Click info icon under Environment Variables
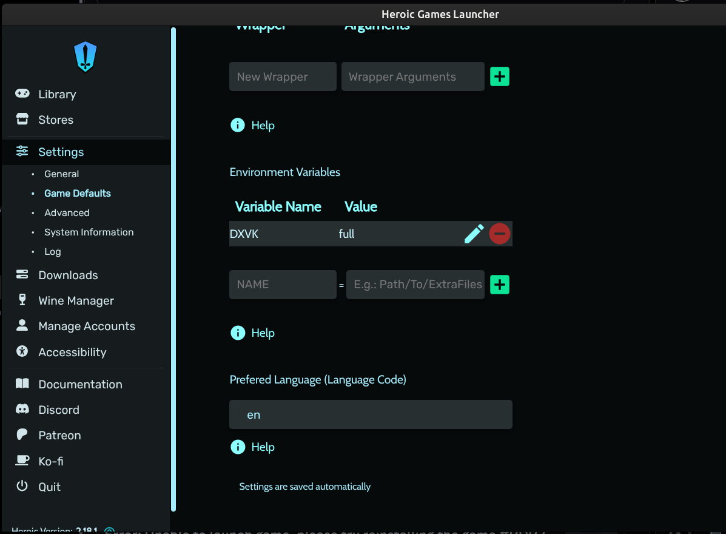 pos(238,333)
